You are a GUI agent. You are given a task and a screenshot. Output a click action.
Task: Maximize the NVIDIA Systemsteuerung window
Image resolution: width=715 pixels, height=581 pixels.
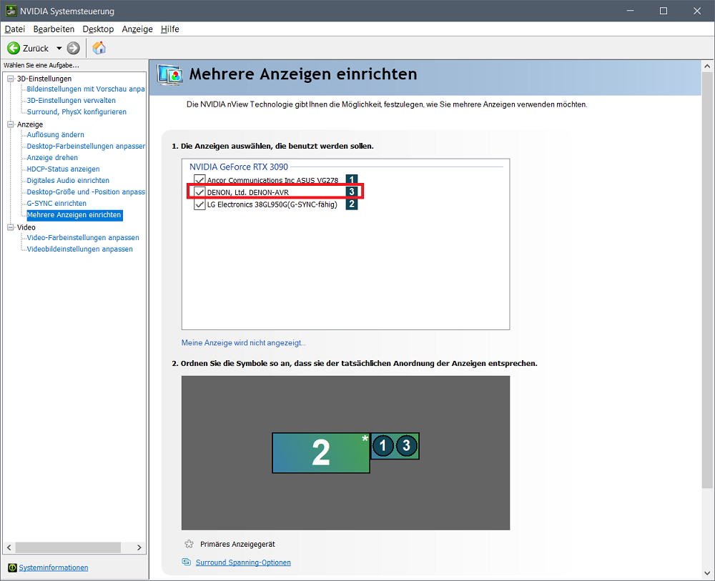pos(664,11)
